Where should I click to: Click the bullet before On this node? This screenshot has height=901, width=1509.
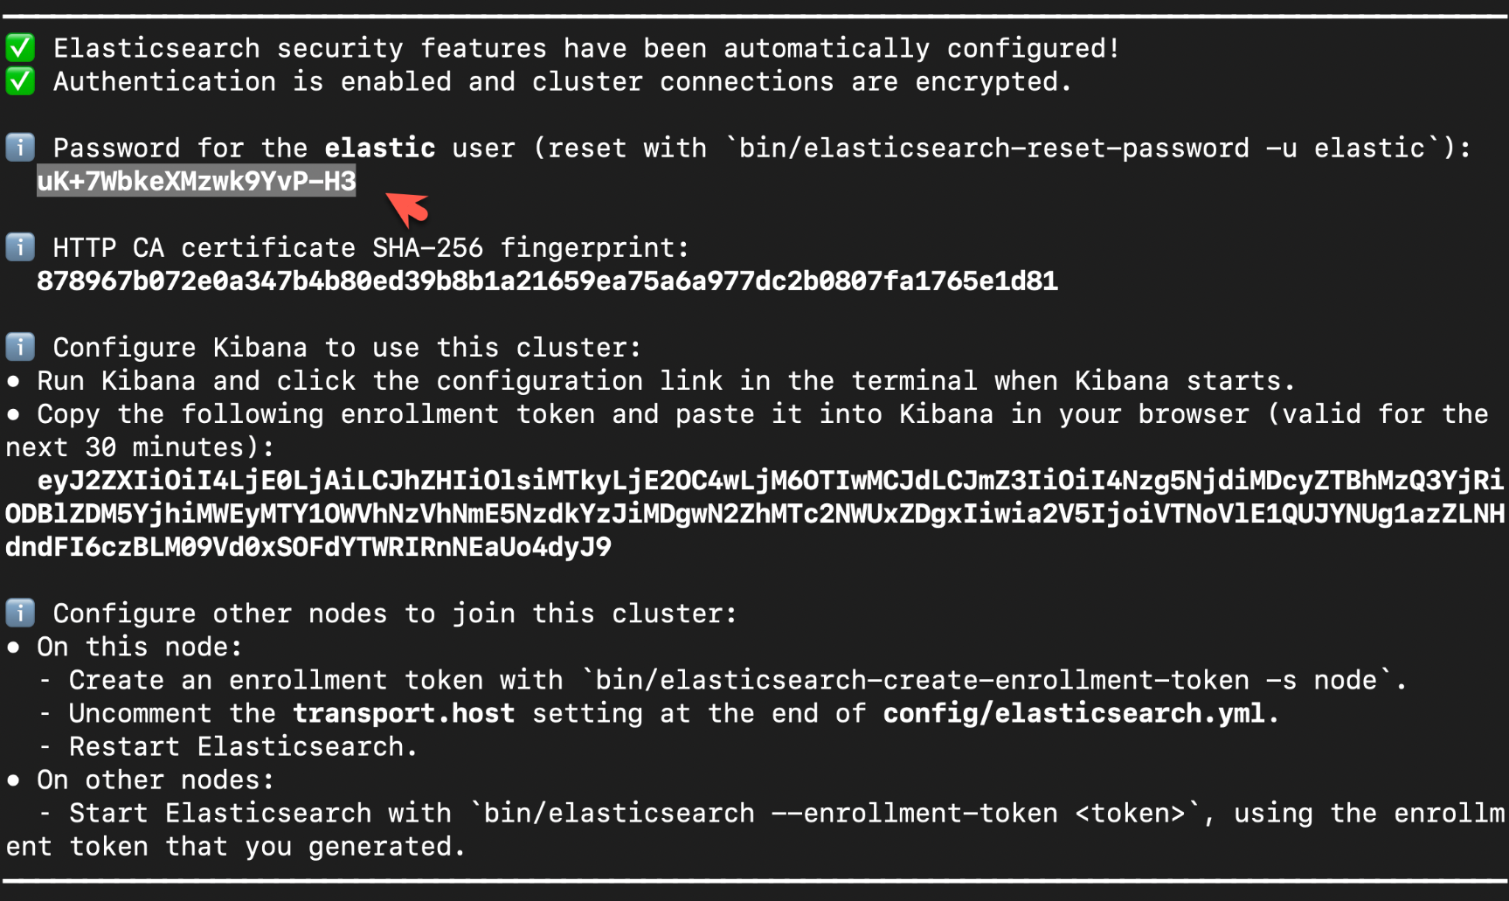coord(13,648)
